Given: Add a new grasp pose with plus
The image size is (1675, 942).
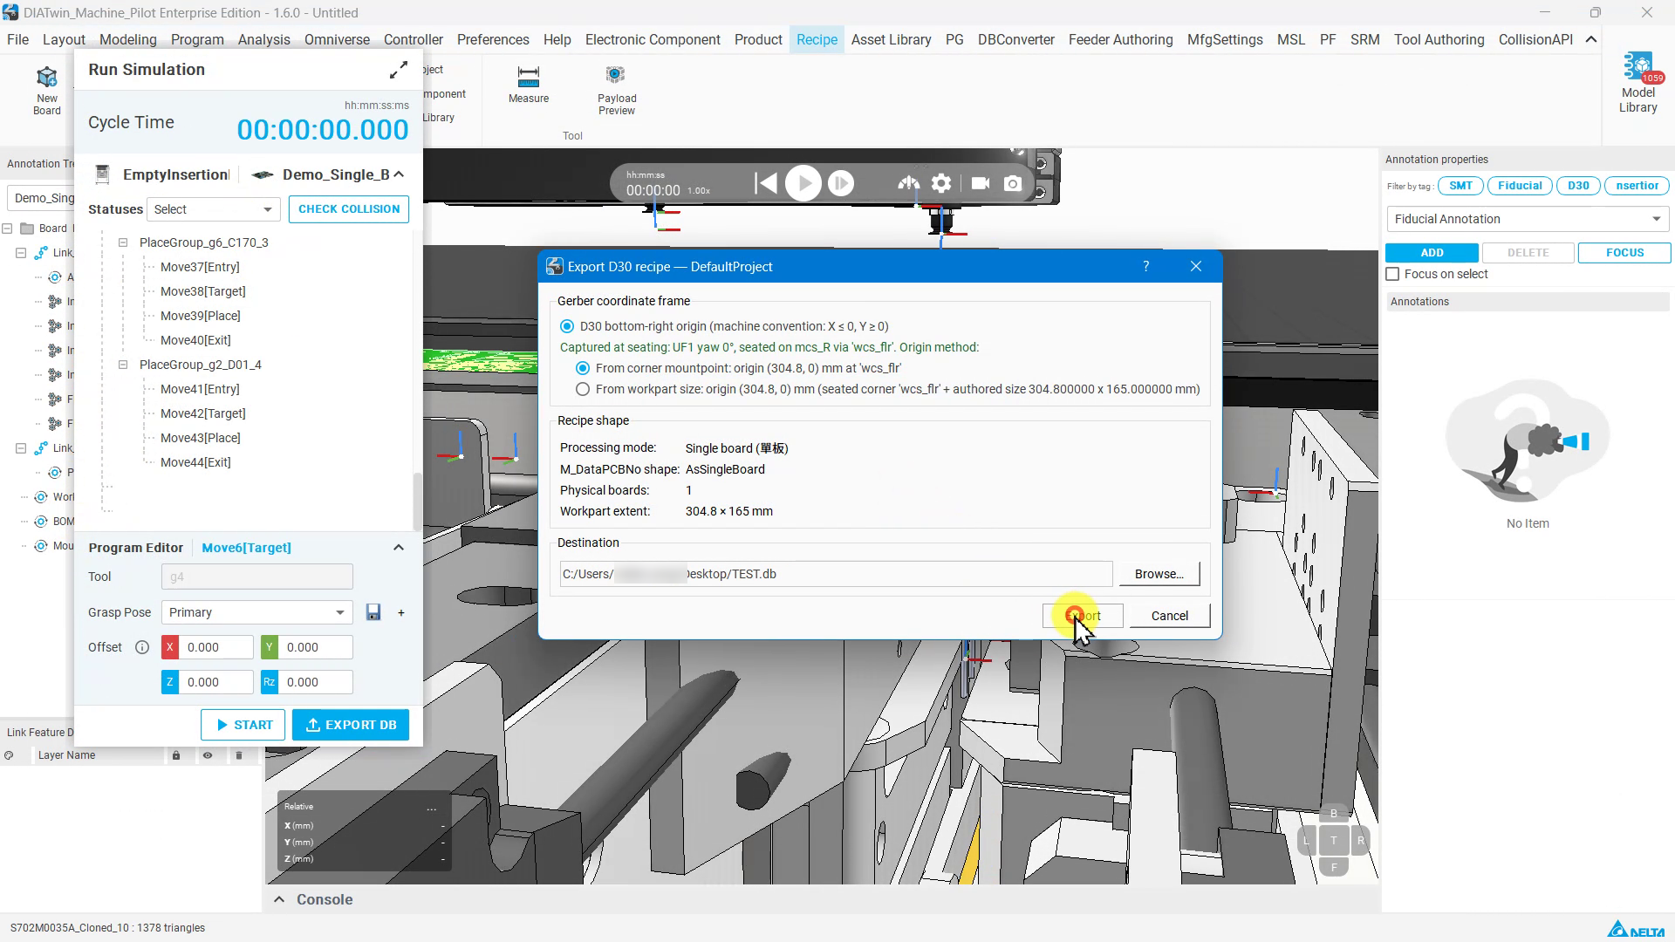Looking at the screenshot, I should [401, 612].
